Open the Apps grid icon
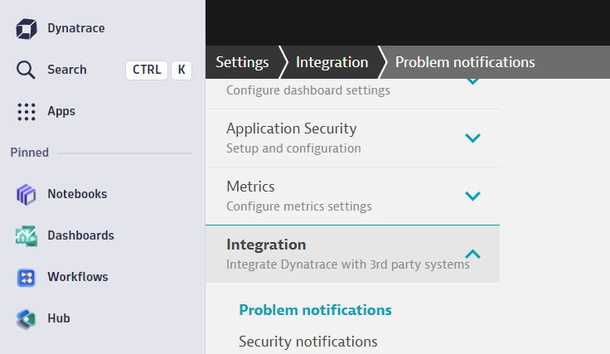 pos(27,111)
